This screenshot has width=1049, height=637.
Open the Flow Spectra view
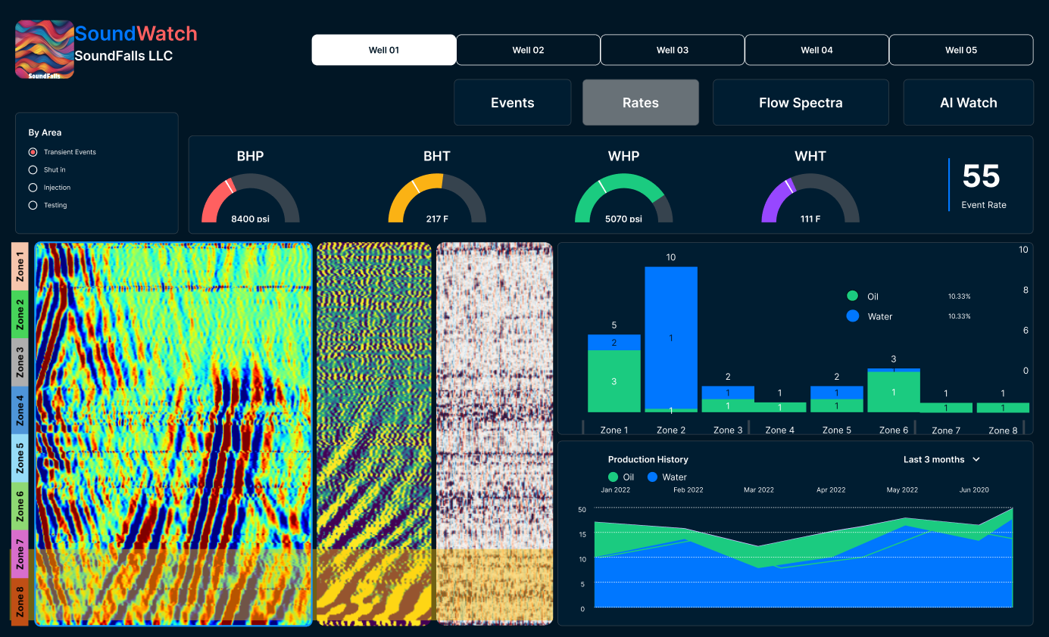(x=801, y=103)
